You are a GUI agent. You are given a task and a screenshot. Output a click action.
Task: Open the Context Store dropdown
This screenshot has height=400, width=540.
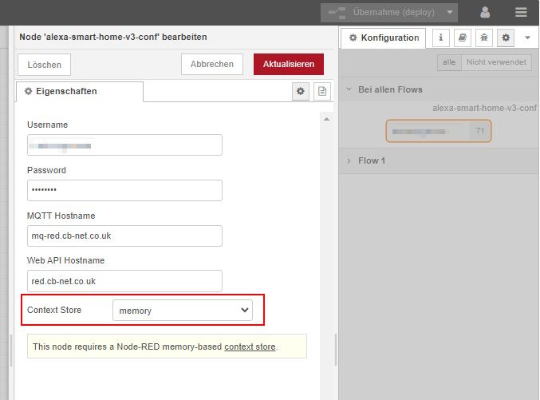[x=183, y=310]
